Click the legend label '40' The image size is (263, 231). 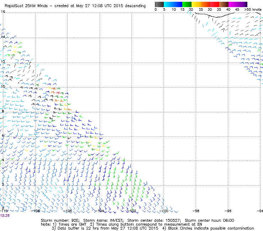click(228, 10)
